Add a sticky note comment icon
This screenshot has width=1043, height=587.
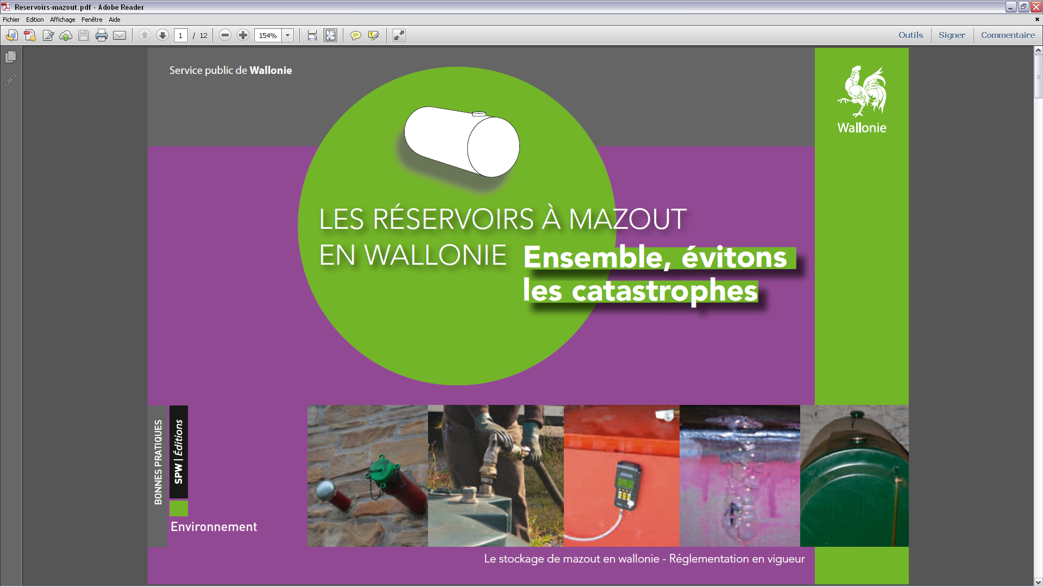pos(356,35)
